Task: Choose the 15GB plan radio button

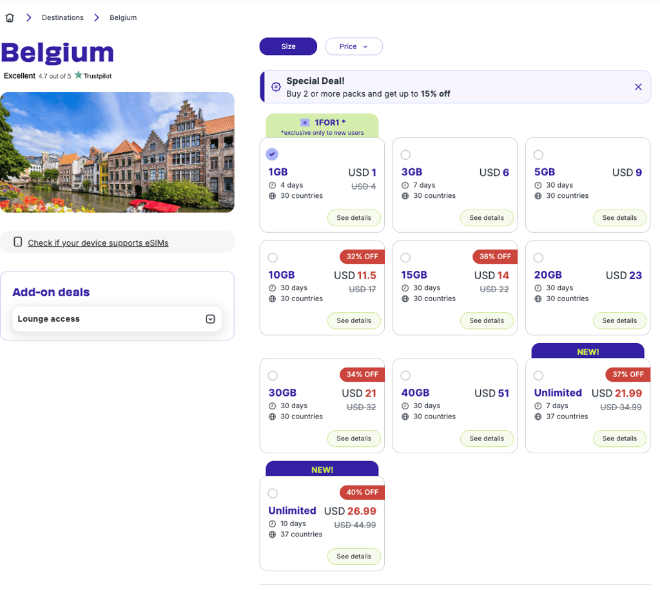Action: (x=405, y=257)
